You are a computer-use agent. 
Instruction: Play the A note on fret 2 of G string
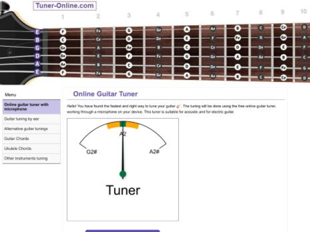click(98, 48)
